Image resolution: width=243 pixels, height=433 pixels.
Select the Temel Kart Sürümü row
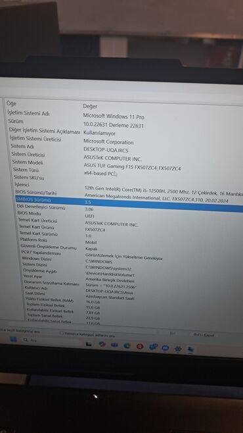[x=39, y=234]
